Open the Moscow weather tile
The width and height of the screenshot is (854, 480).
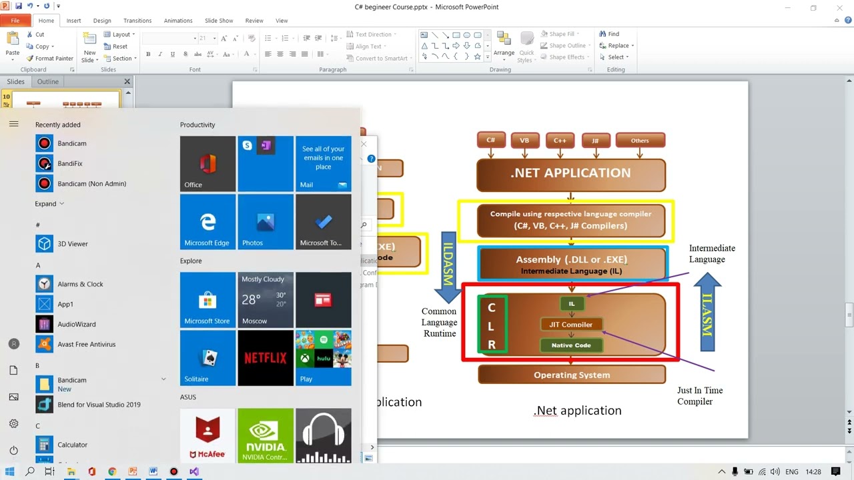tap(266, 300)
